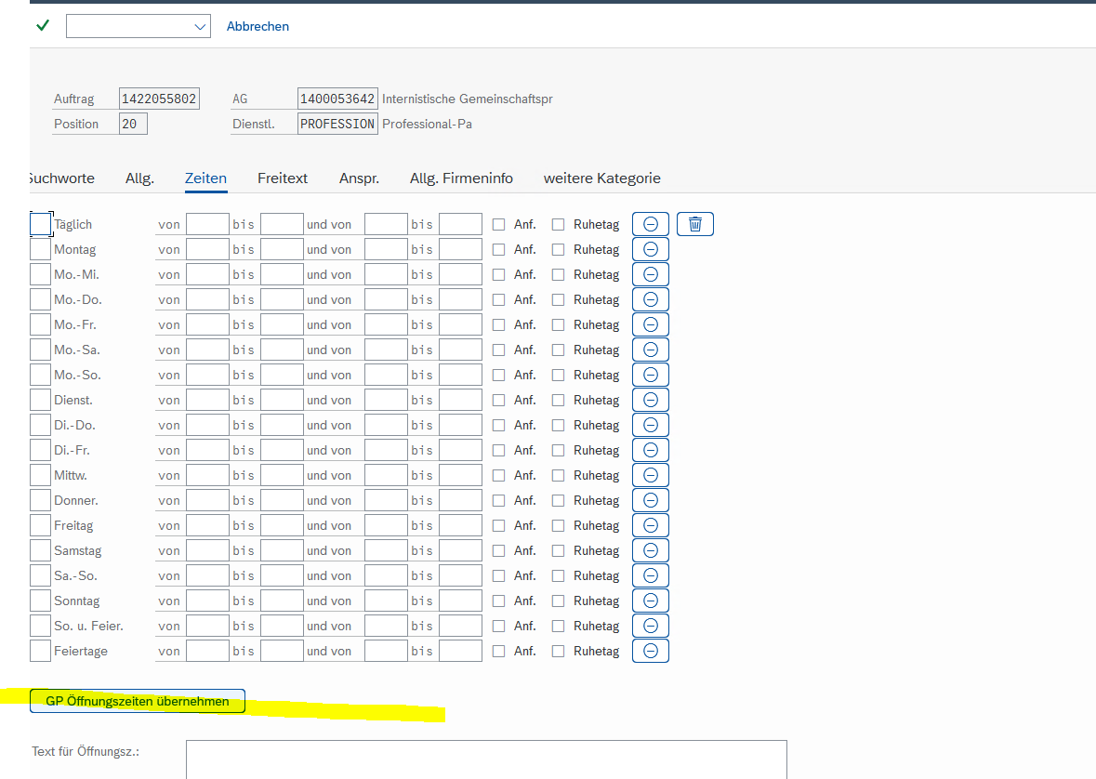The height and width of the screenshot is (779, 1096).
Task: Check Anf. checkbox in Feiertage row
Action: coord(498,651)
